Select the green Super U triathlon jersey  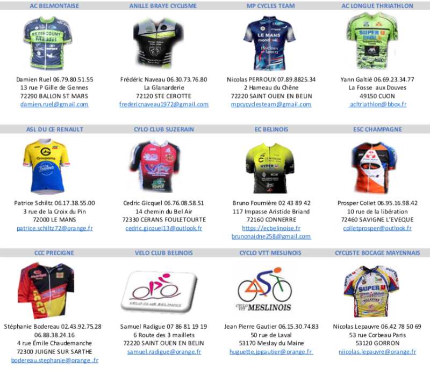[372, 43]
